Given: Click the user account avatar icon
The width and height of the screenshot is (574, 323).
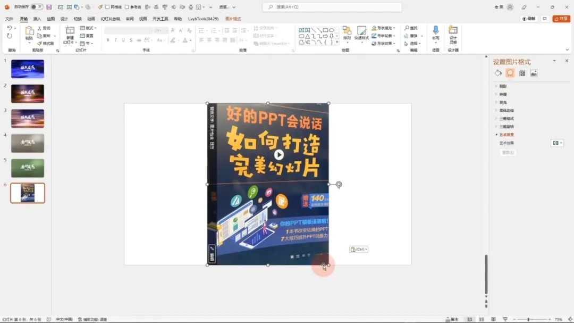Looking at the screenshot, I should point(510,7).
